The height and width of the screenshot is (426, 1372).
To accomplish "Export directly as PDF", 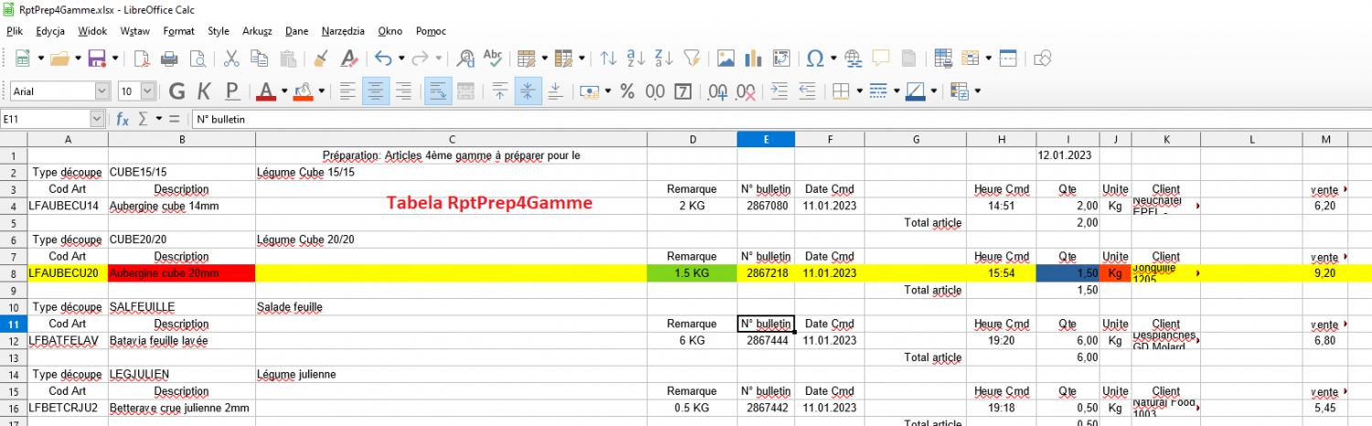I will click(x=142, y=59).
